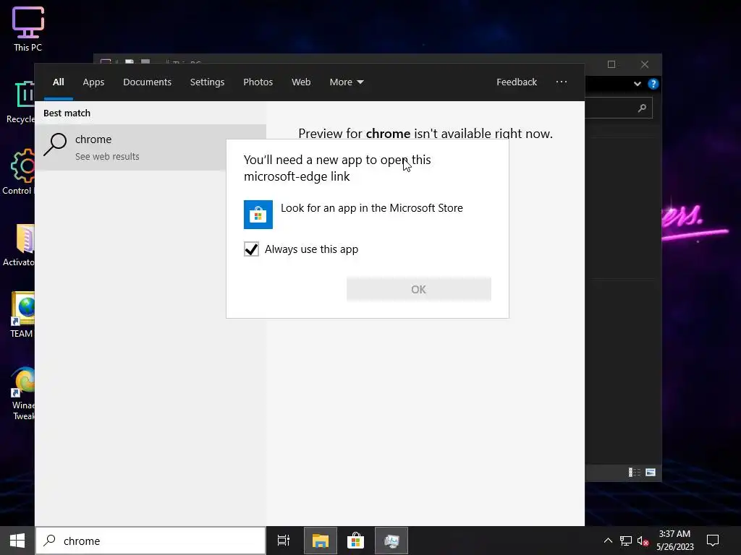Select the Apps search tab
This screenshot has width=741, height=555.
(x=93, y=82)
